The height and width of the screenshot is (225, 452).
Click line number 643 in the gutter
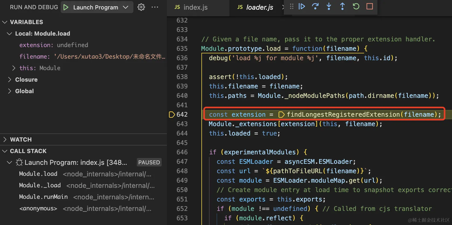182,124
